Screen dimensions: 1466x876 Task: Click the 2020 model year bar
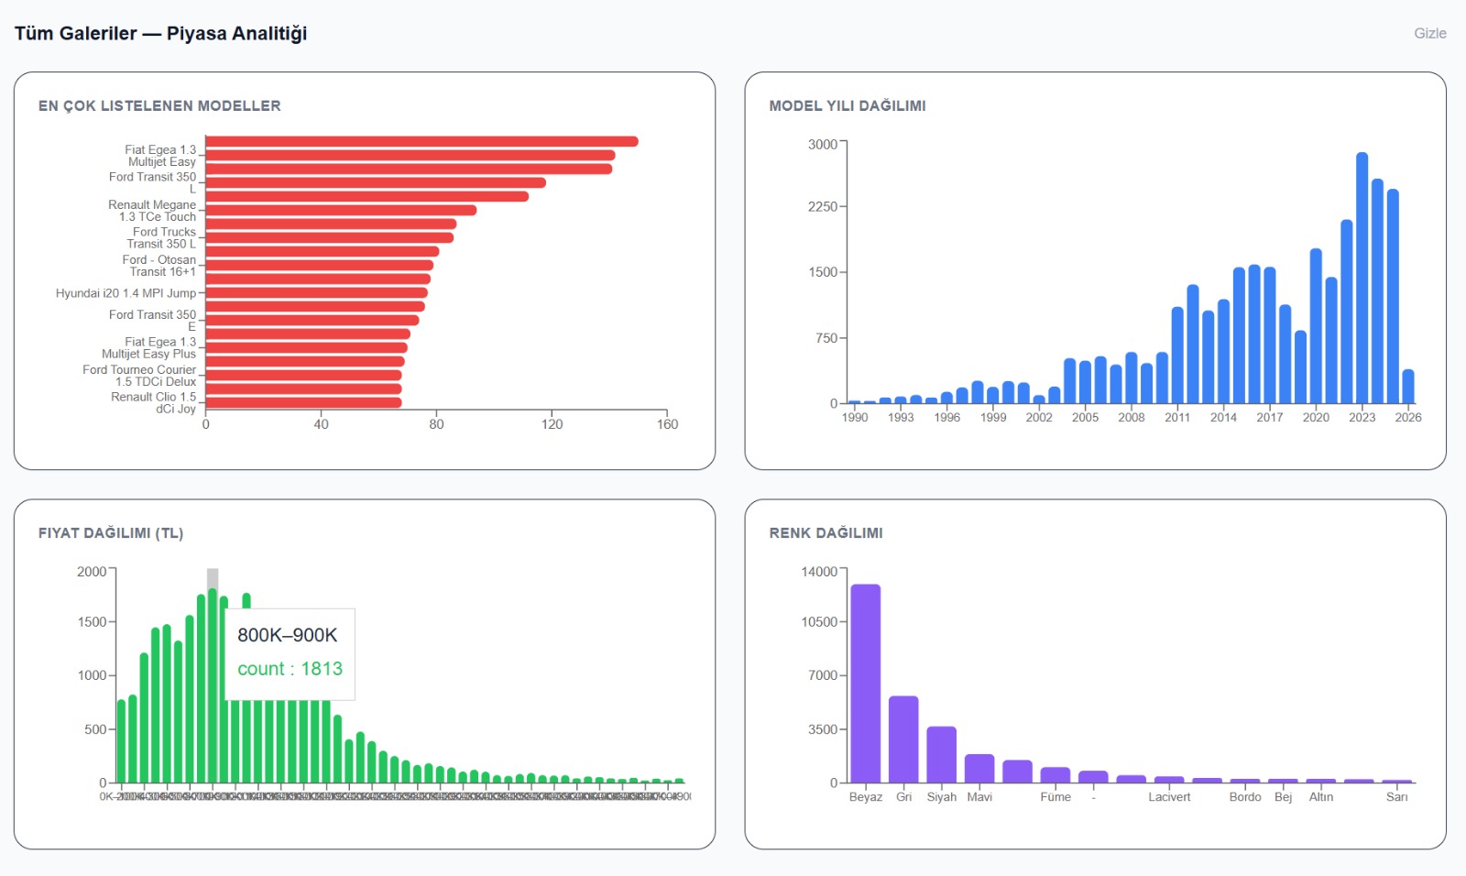1316,325
